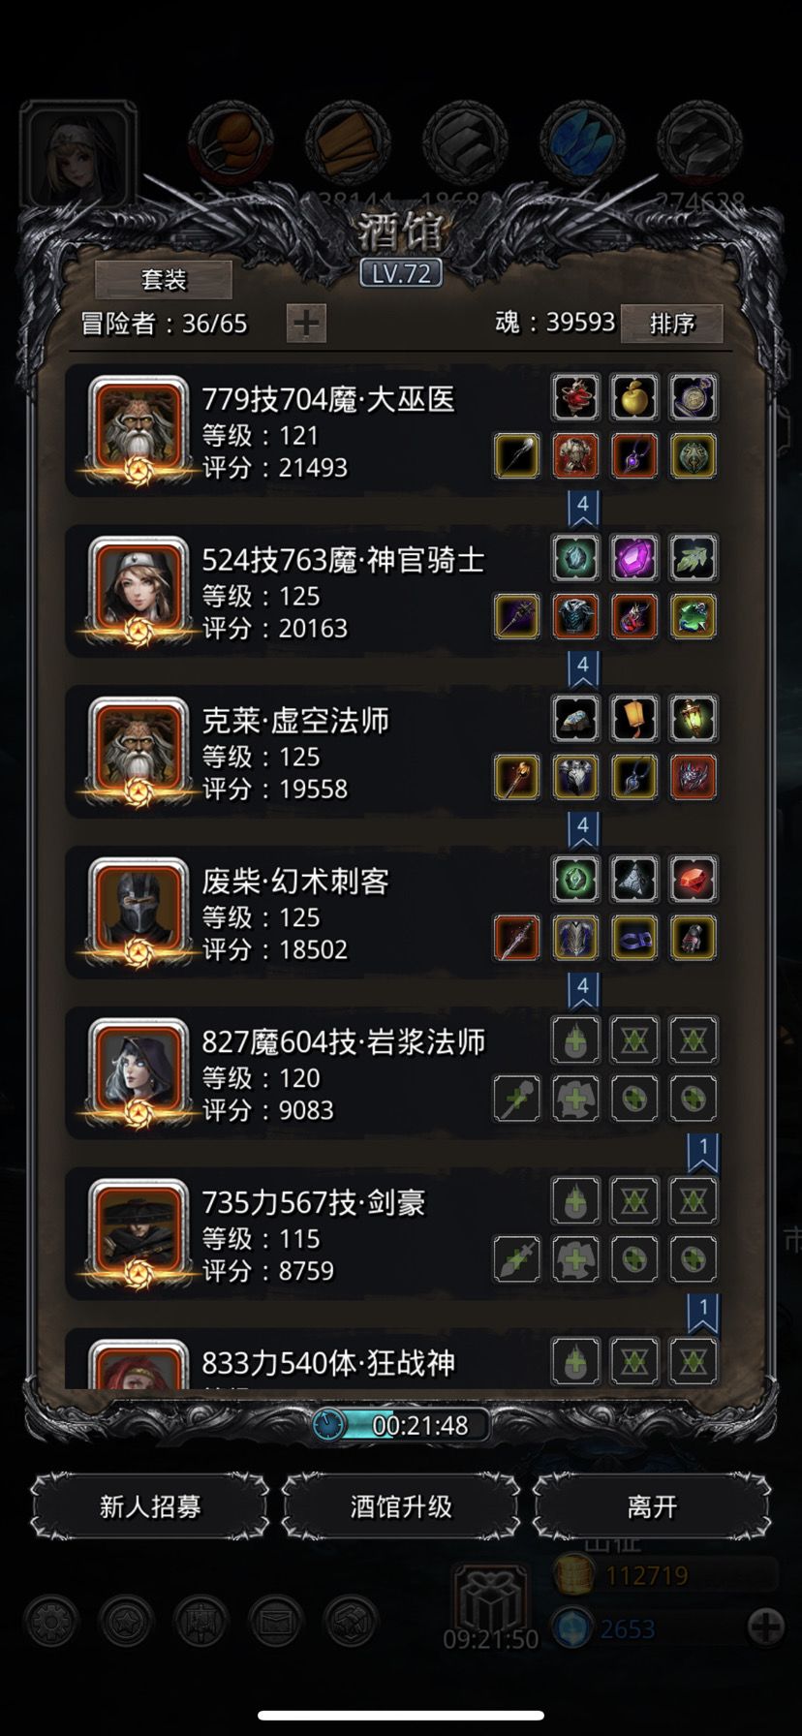Screen dimensions: 802x1736
Task: Click empty weapon slot of 岩浆法师
Action: 517,1100
